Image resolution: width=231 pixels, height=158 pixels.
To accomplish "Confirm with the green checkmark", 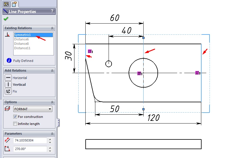I will click(x=6, y=19).
